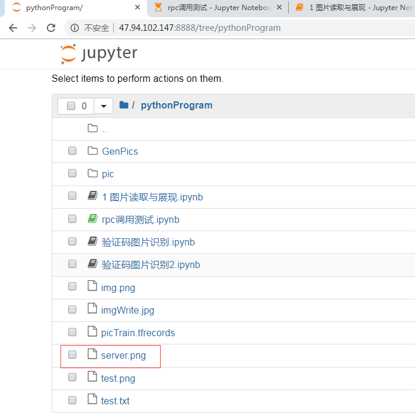Click the notebook icon of 验证码图片识别.ipynb

92,241
